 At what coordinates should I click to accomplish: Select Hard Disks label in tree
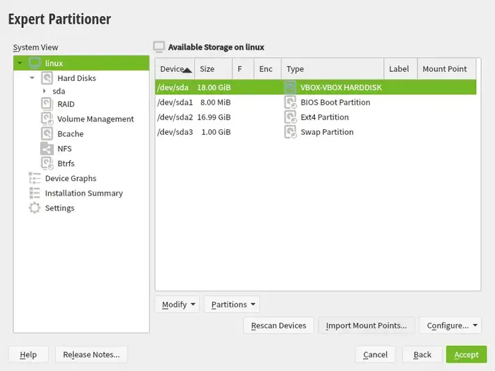[76, 78]
